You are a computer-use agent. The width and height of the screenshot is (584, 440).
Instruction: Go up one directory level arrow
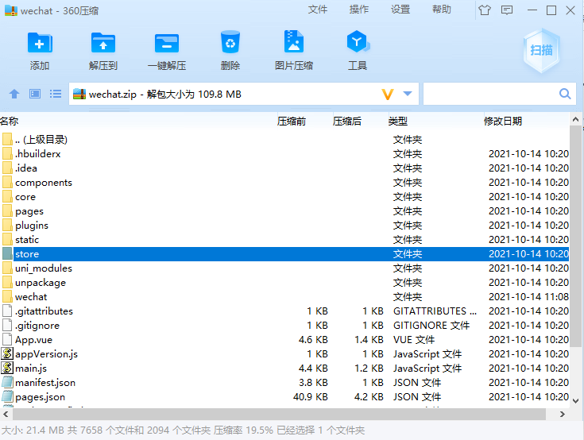[x=14, y=94]
